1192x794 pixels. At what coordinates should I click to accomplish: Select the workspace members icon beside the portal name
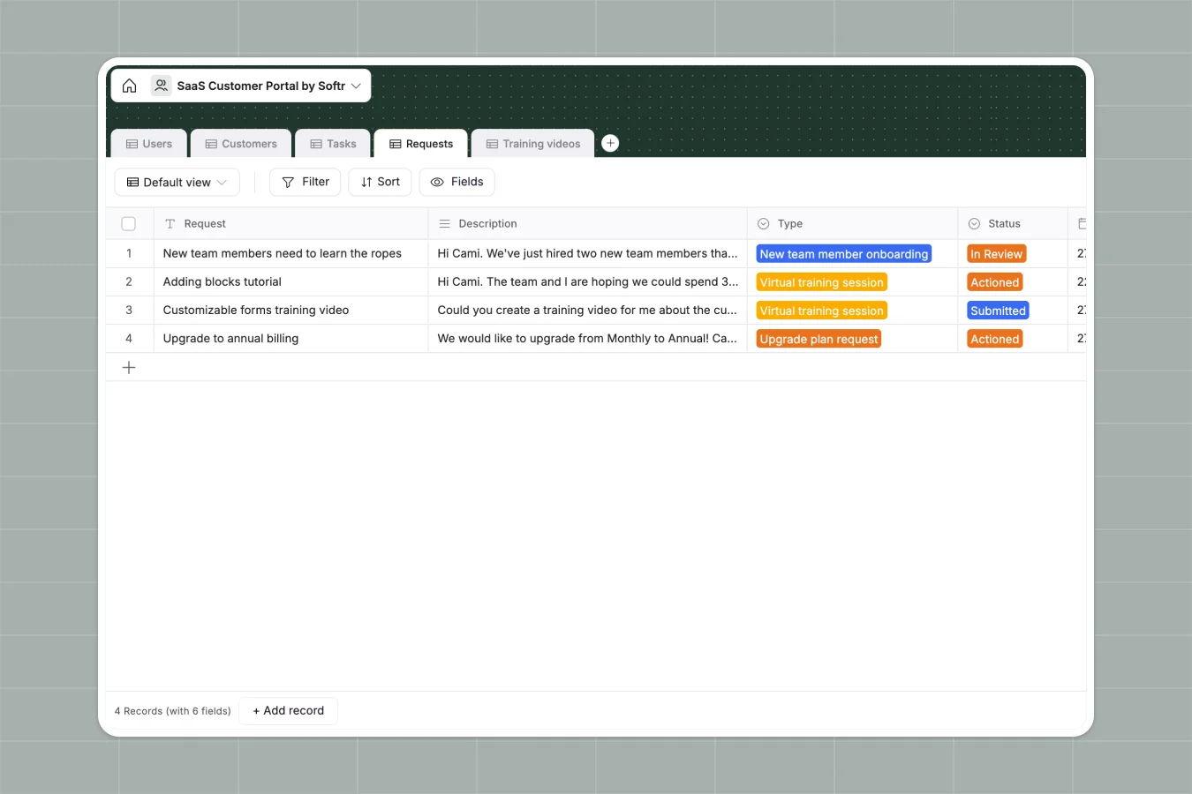[x=161, y=85]
